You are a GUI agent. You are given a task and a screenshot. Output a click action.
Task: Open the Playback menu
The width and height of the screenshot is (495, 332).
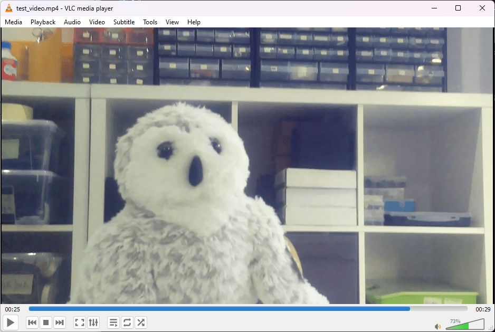click(x=43, y=22)
